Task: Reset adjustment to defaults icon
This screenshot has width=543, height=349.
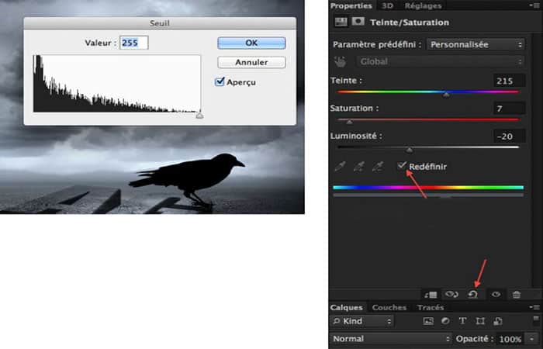Action: click(473, 295)
